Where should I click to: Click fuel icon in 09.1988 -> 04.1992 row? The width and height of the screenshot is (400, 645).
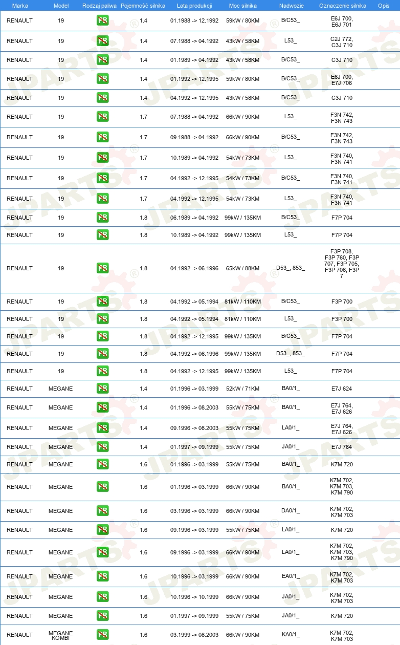[102, 137]
